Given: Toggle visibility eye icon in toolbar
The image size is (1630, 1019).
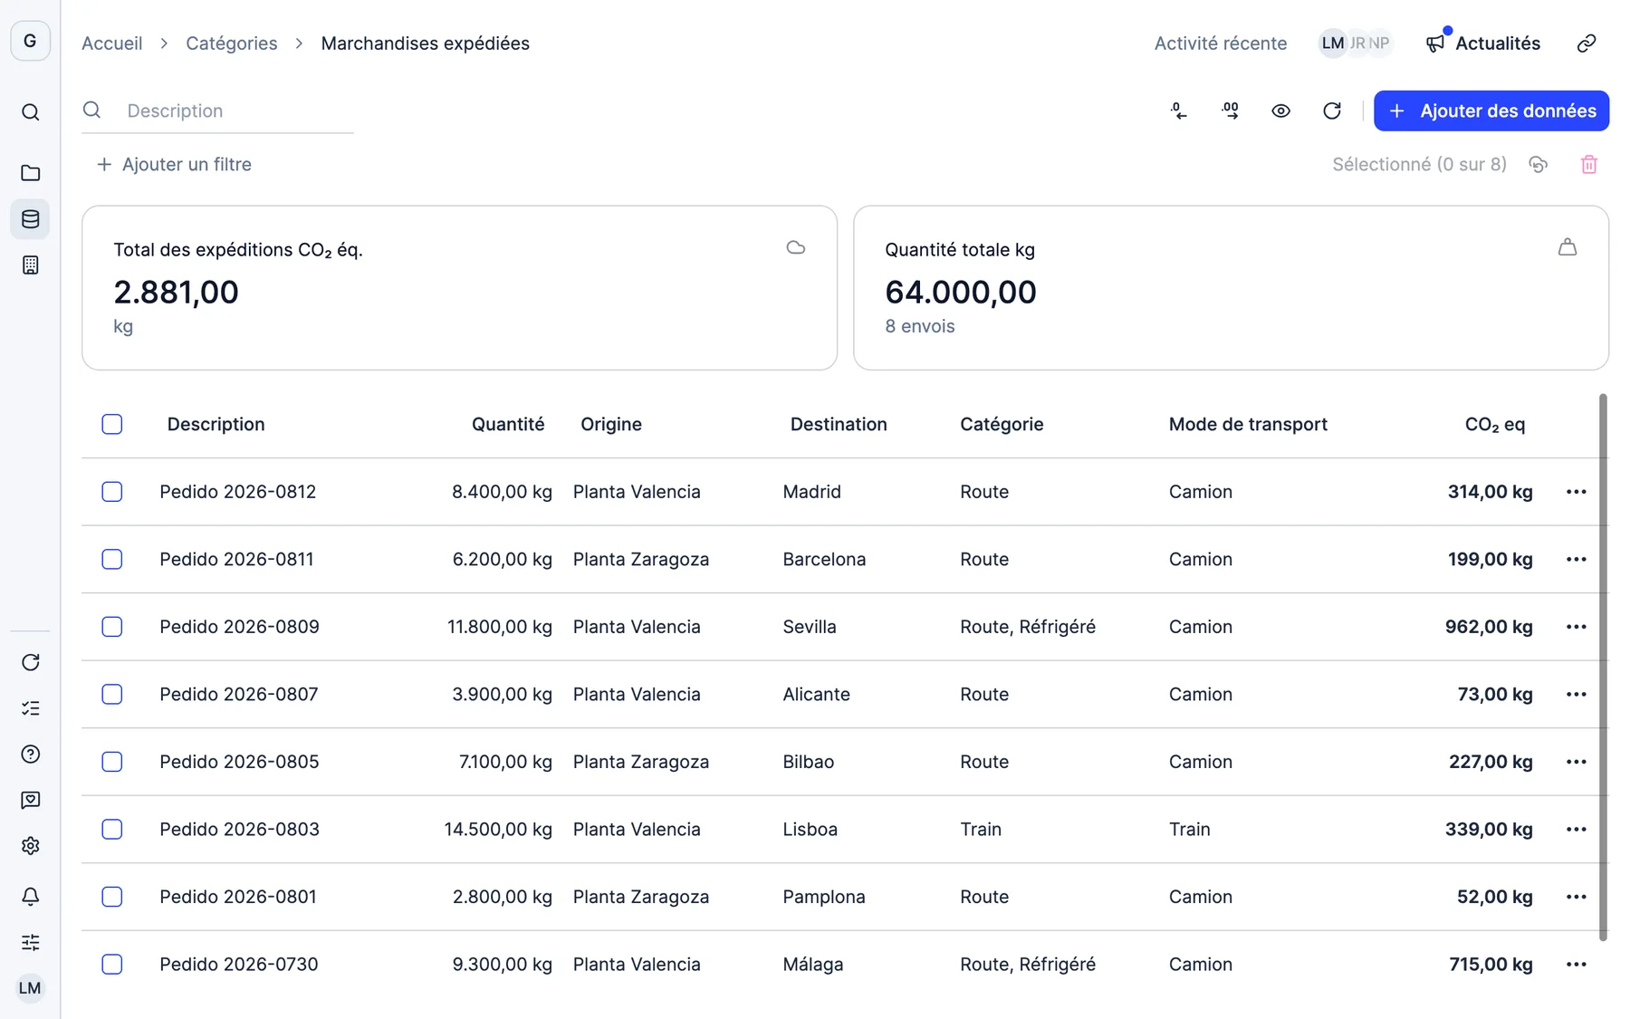Looking at the screenshot, I should (x=1280, y=111).
